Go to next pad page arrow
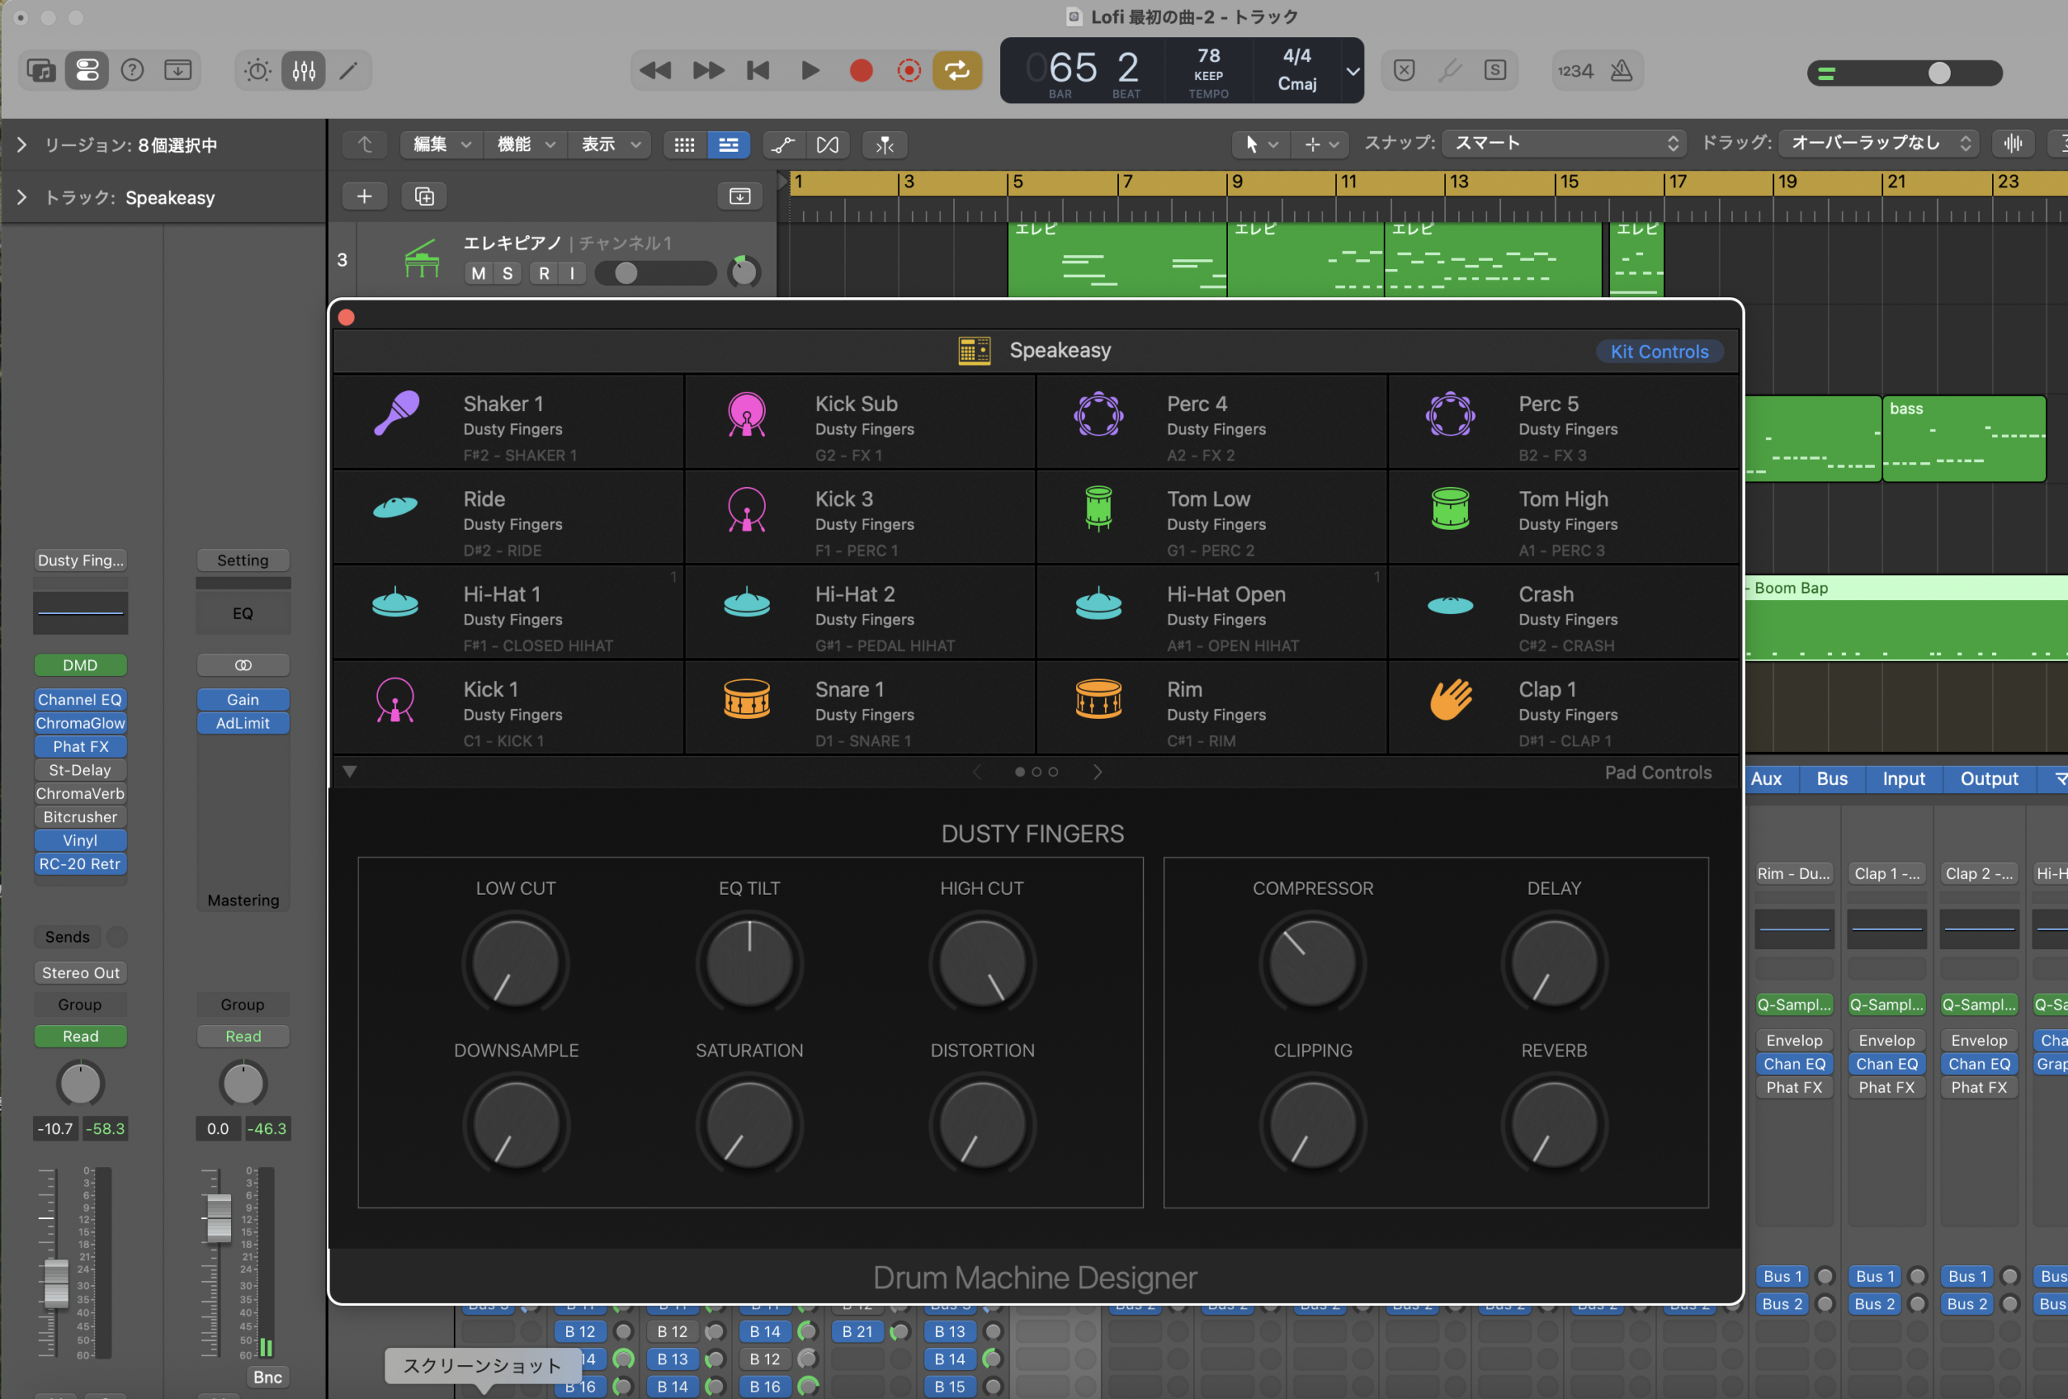This screenshot has height=1399, width=2068. coord(1097,771)
